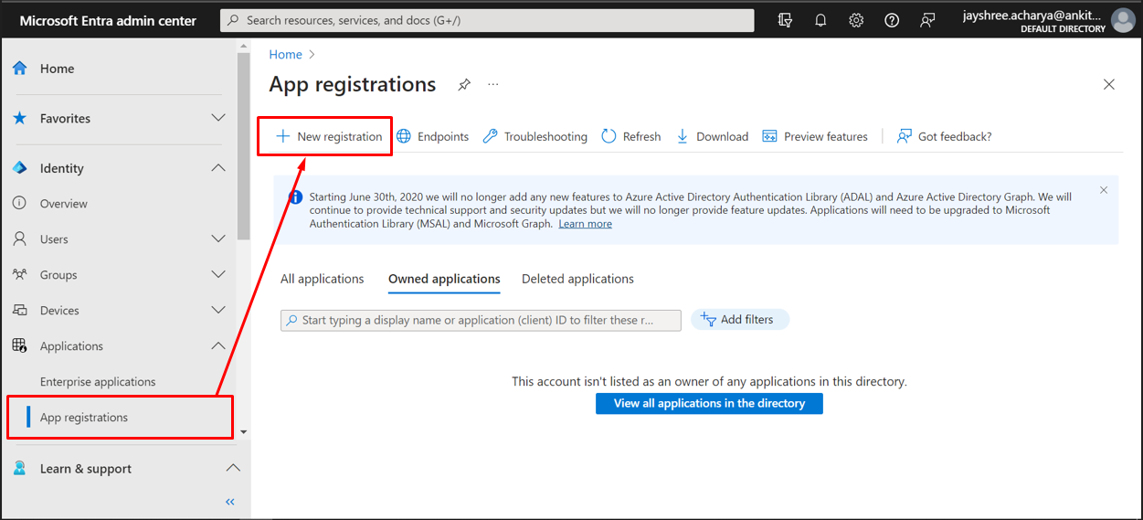Download the app registrations list
Viewport: 1143px width, 520px height.
[712, 136]
